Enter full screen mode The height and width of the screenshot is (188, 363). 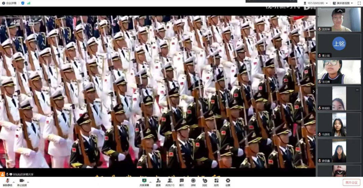359,3
